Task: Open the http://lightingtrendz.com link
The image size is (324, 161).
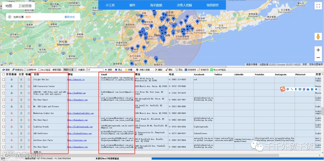Action: pyautogui.click(x=80, y=127)
